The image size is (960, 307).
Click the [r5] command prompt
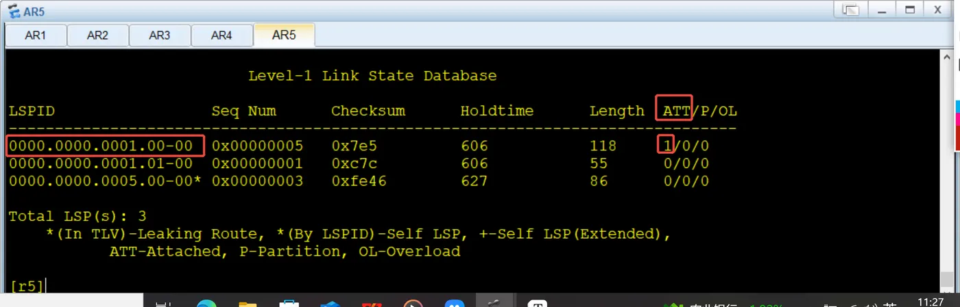point(27,286)
